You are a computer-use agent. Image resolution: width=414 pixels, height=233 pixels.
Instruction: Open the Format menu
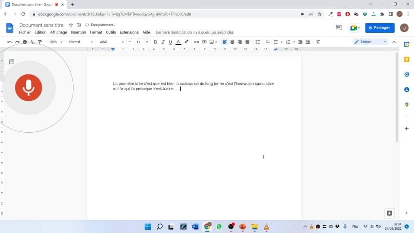coord(96,32)
